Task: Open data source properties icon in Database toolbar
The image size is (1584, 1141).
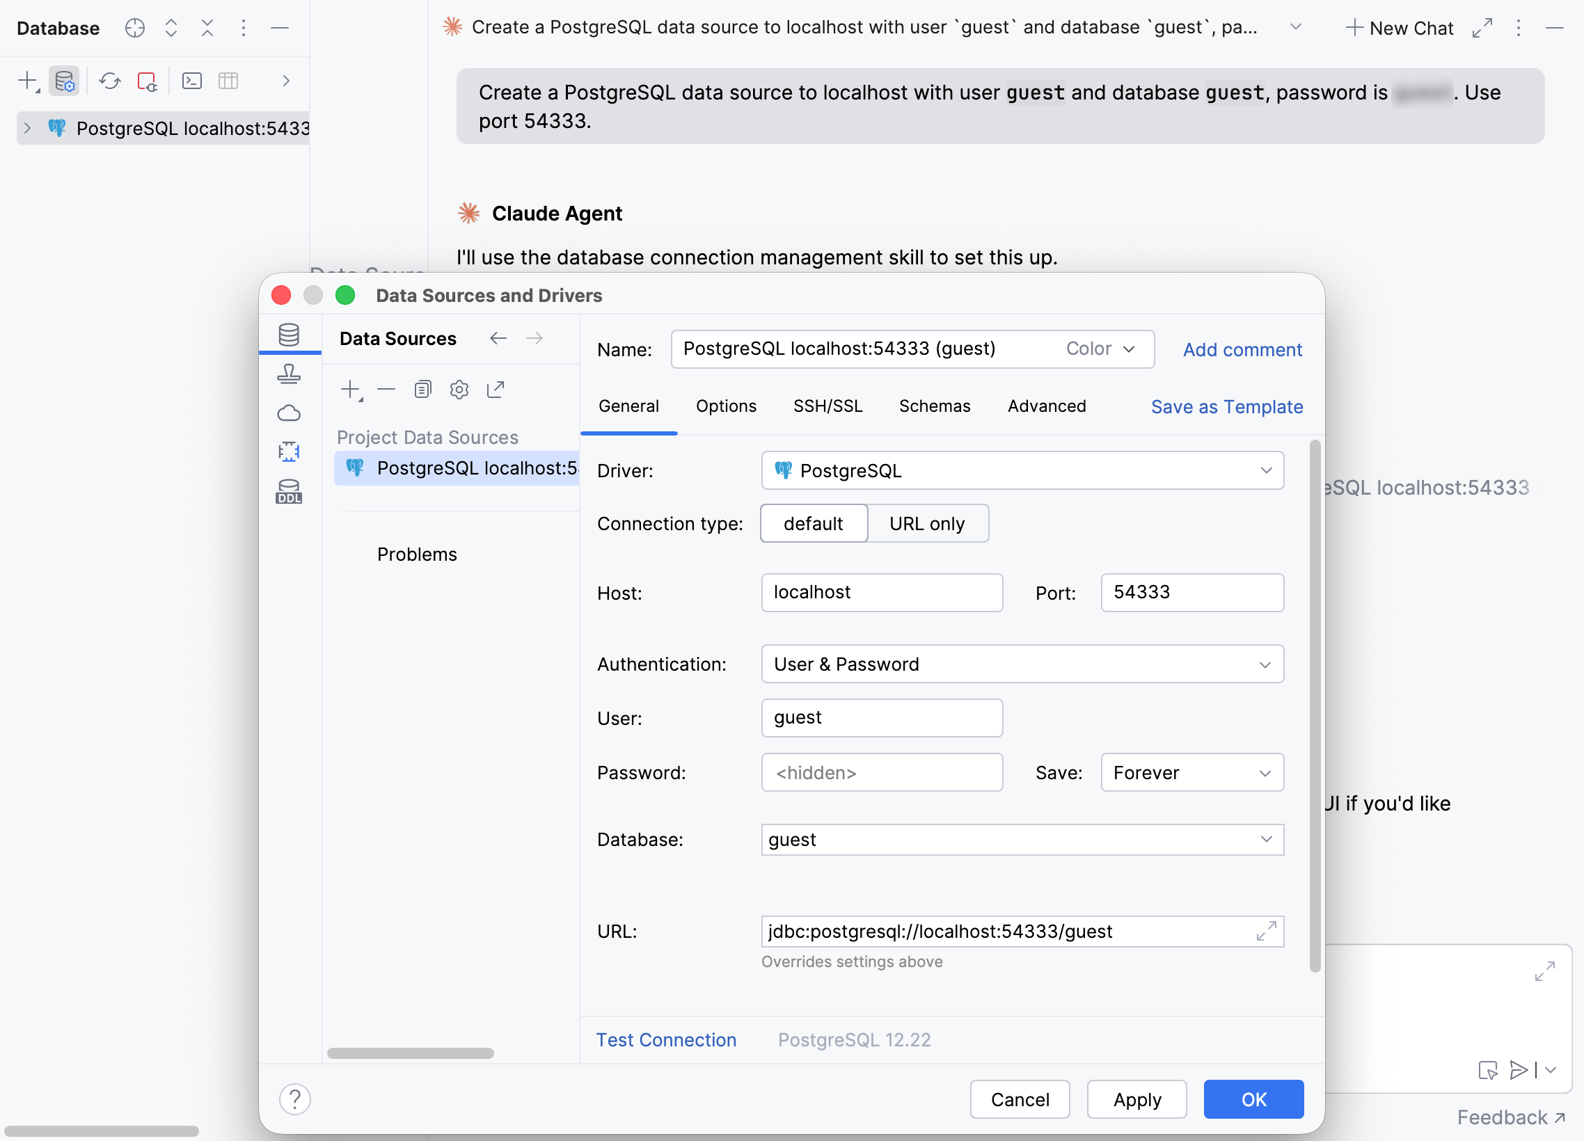Action: [x=64, y=81]
